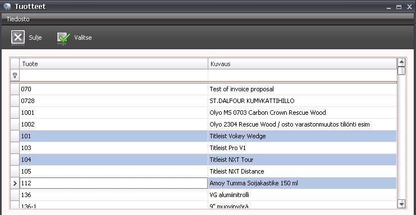Open the Tiedosto menu
The height and width of the screenshot is (215, 416).
click(x=18, y=19)
